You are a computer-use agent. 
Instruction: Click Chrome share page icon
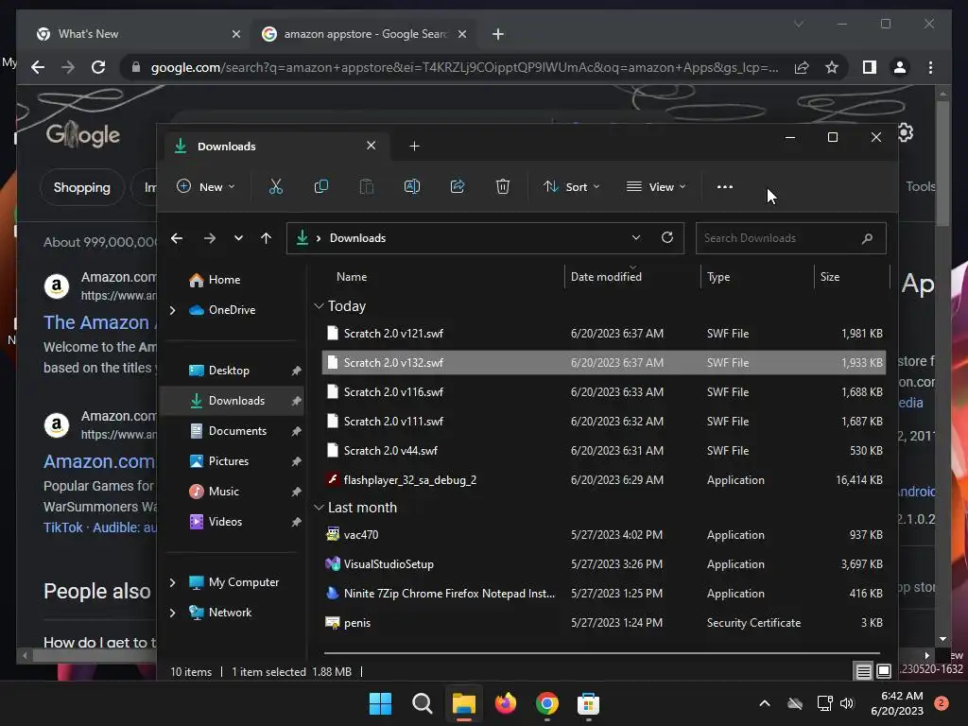tap(802, 67)
